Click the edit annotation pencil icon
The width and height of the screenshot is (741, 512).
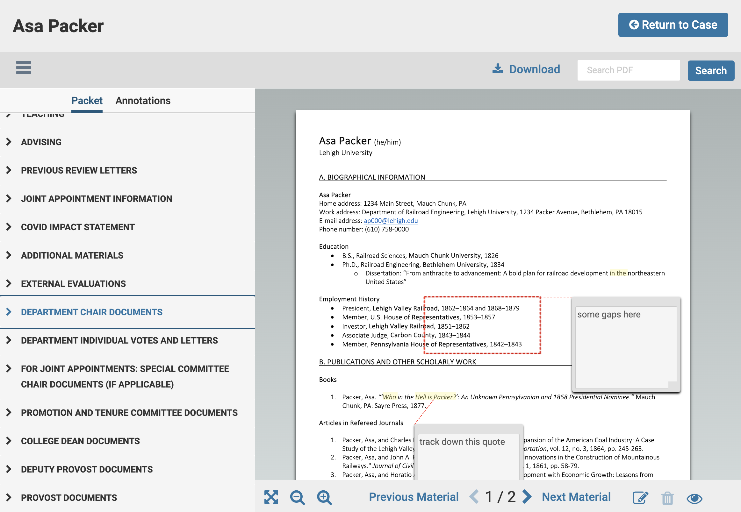[641, 498]
